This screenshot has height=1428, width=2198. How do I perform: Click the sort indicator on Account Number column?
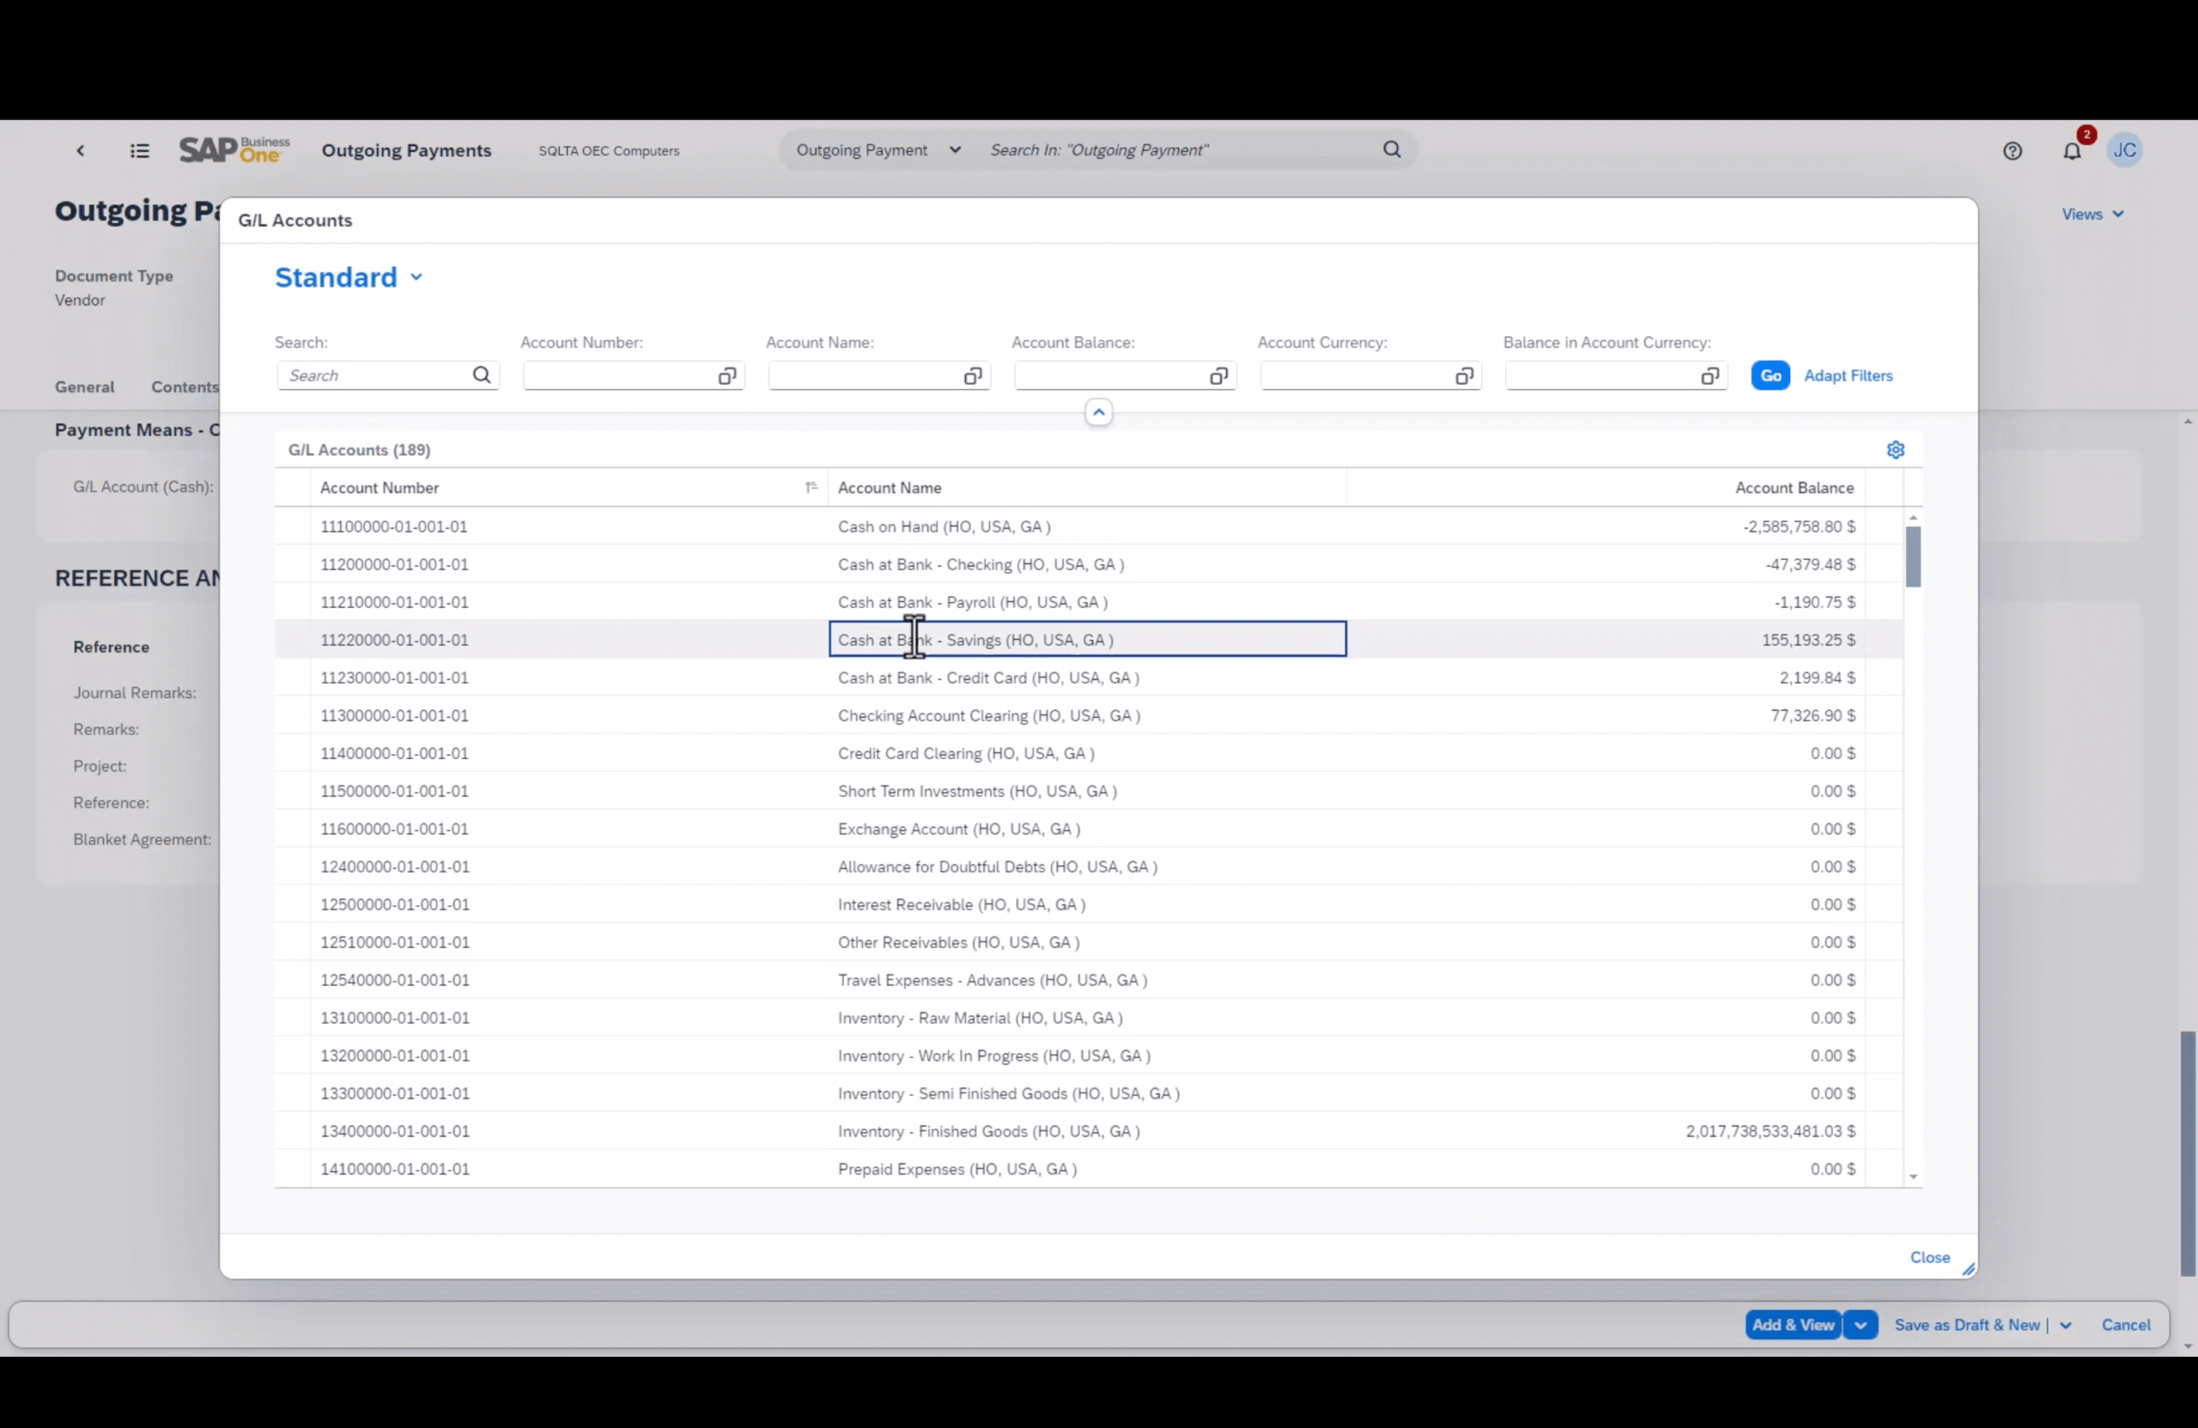coord(811,487)
